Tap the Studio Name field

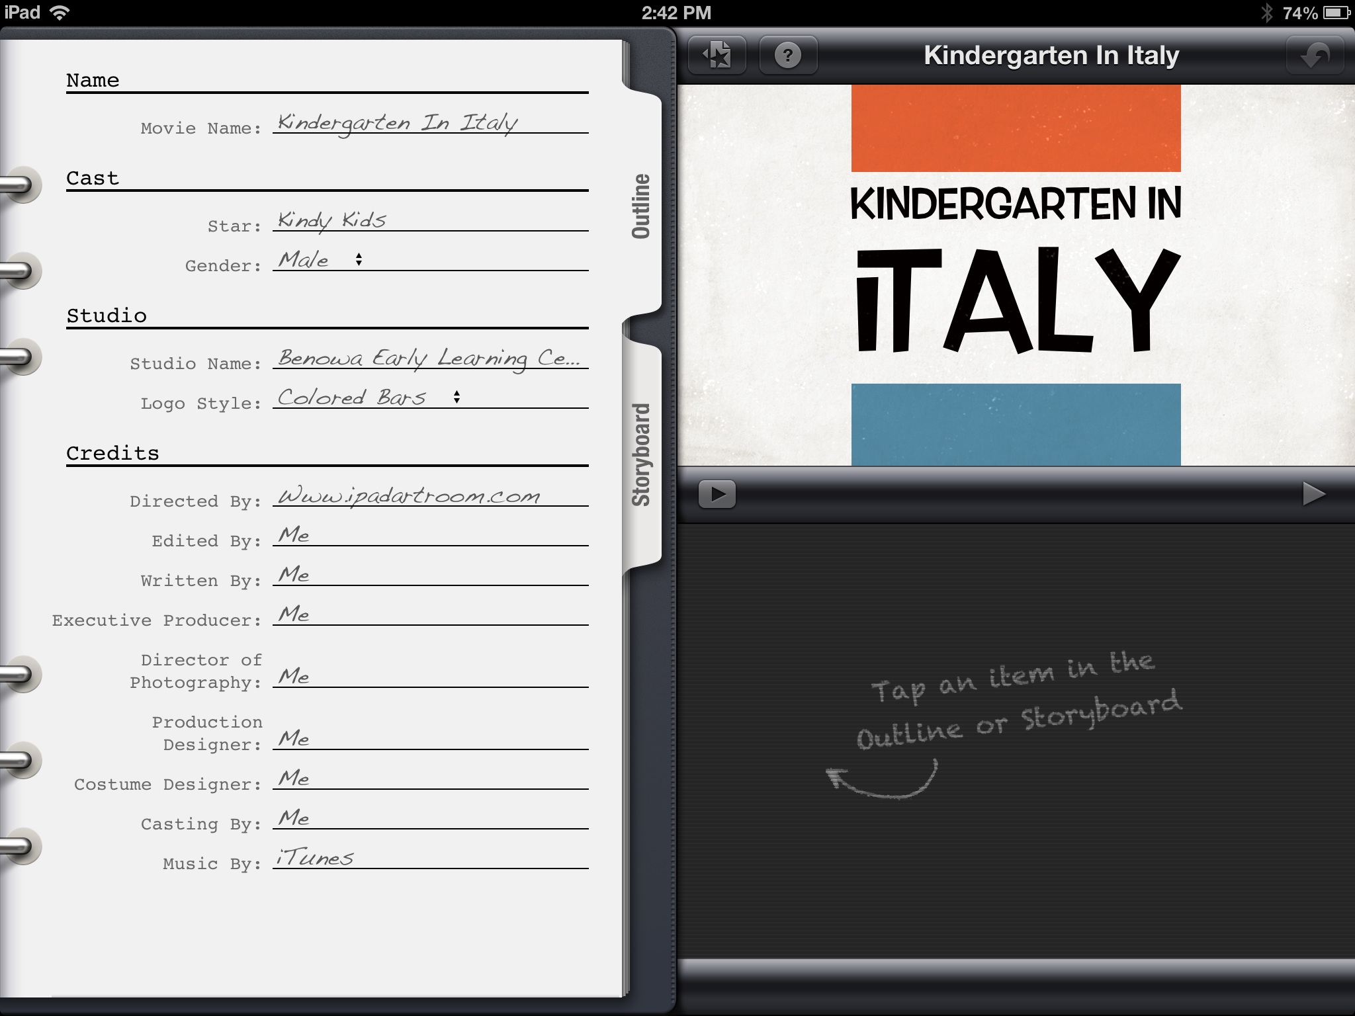430,358
